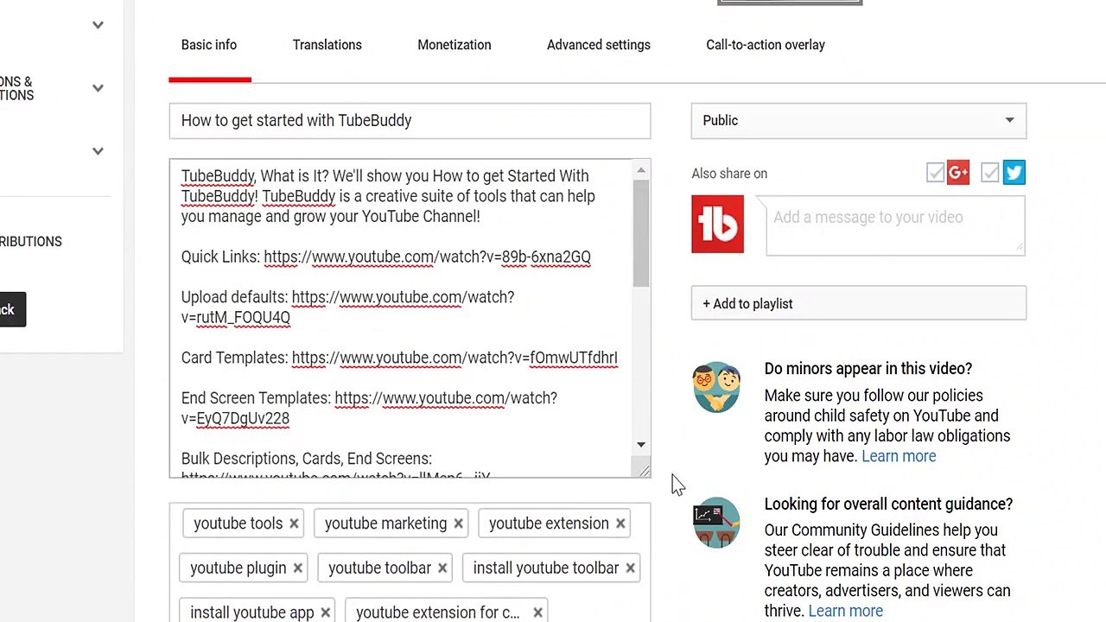Remove the 'install youtube app' tag
1106x622 pixels.
[x=325, y=612]
